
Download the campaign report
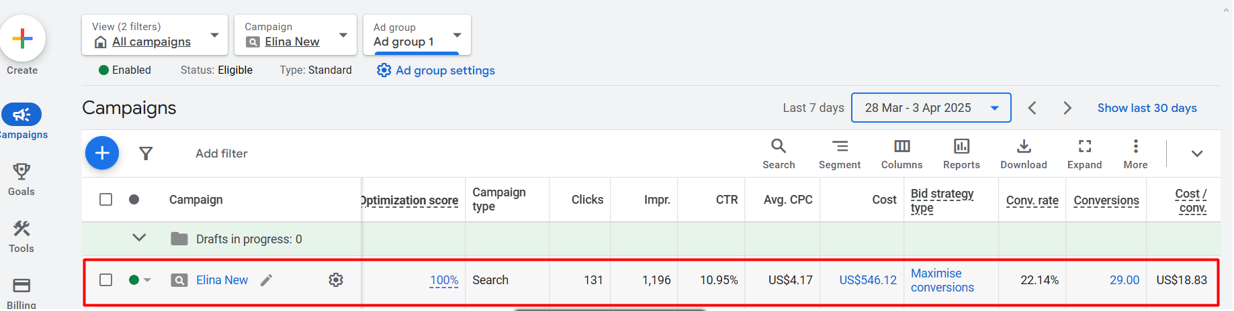pos(1023,153)
